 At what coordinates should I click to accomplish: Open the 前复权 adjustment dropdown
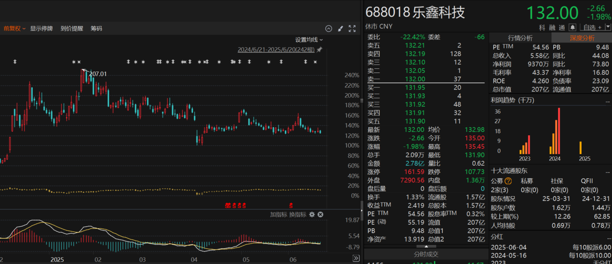click(15, 29)
